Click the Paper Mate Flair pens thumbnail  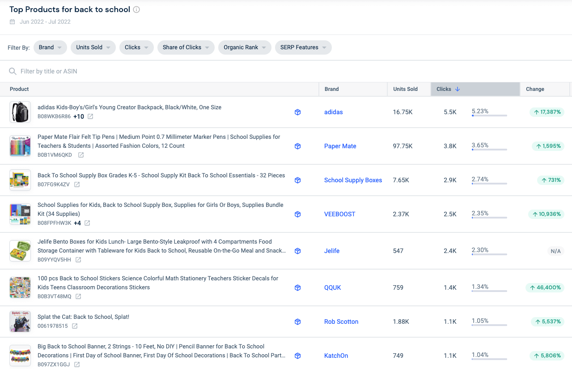point(20,146)
